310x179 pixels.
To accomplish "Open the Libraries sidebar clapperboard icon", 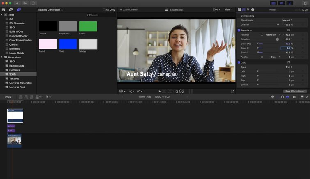I will (x=3, y=9).
